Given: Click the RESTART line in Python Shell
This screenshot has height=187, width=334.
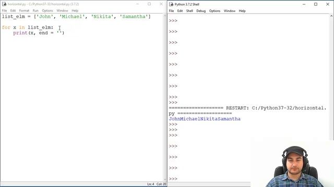Looking at the screenshot, I should coord(247,111).
